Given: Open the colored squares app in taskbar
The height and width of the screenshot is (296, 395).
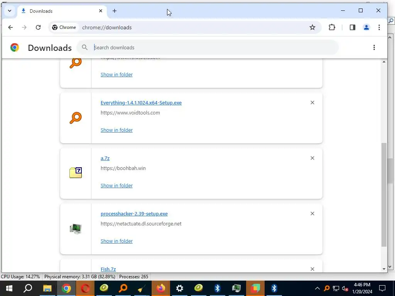Looking at the screenshot, I should pos(255,288).
